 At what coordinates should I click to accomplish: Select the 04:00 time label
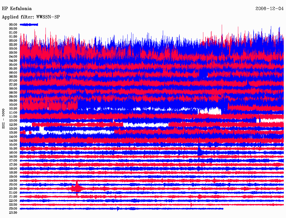tap(13, 57)
